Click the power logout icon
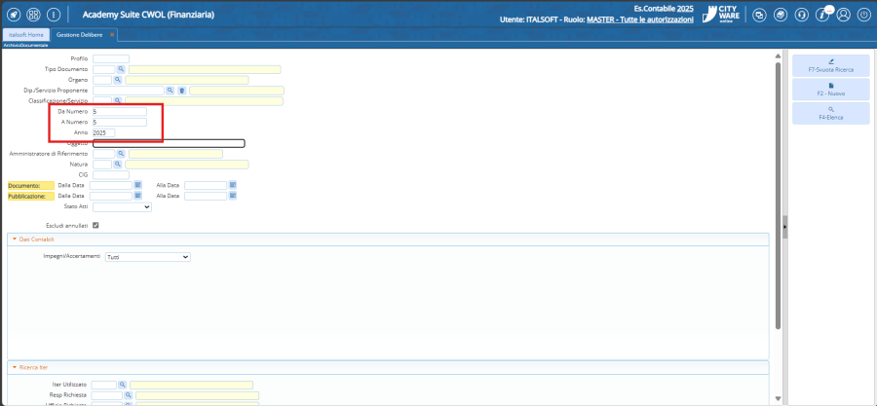The width and height of the screenshot is (877, 406). click(863, 15)
